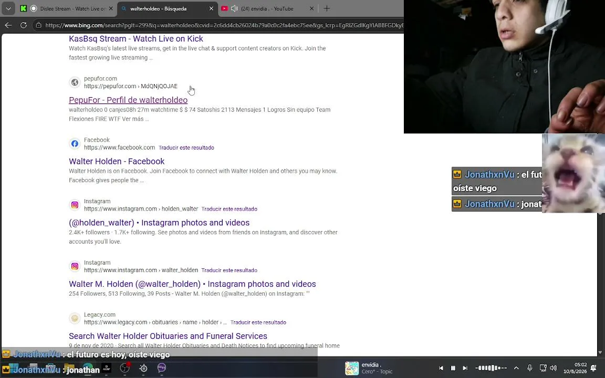Open Walter M. Holden (@walter_holden) Instagram result

192,284
